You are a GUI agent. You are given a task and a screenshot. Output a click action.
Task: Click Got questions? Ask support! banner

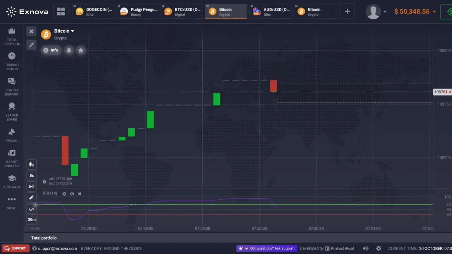pyautogui.click(x=267, y=248)
